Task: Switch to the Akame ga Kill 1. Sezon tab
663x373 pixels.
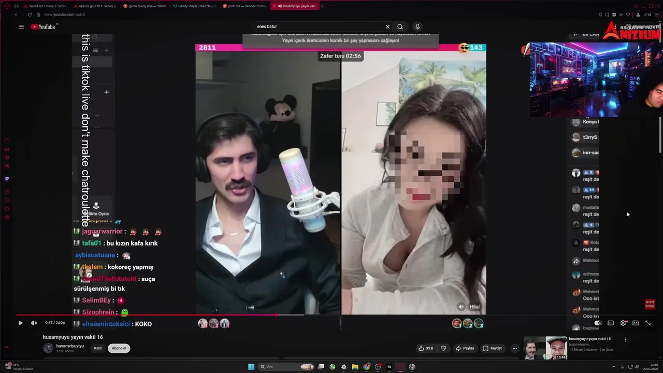Action: point(94,6)
